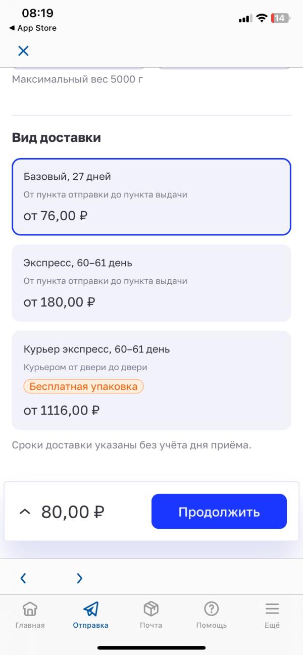This screenshot has height=655, width=303.
Task: Tap the Главная tab label
Action: click(x=30, y=625)
